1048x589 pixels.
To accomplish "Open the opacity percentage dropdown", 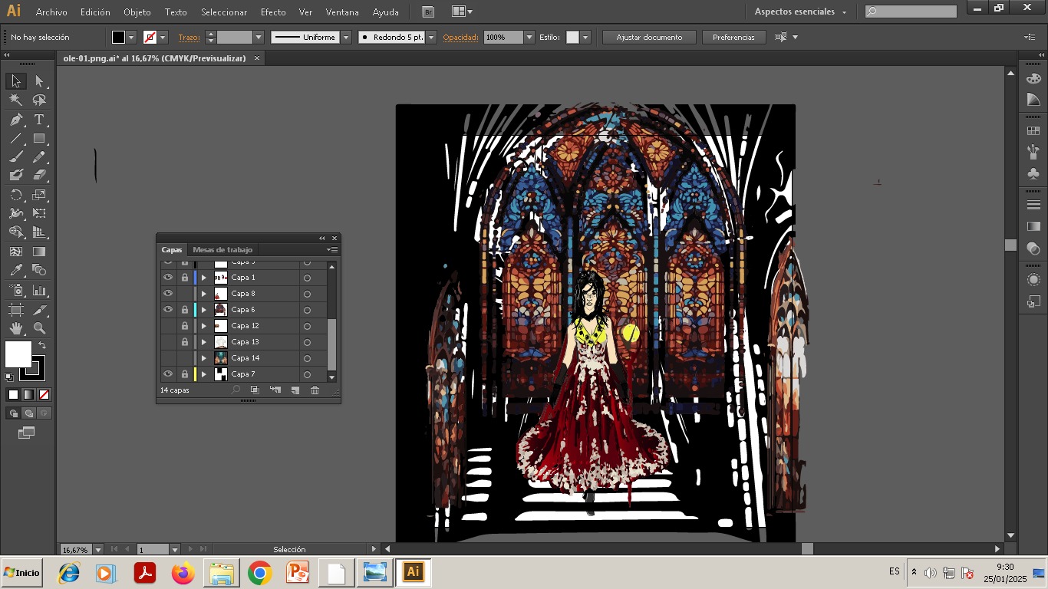I will pyautogui.click(x=529, y=37).
